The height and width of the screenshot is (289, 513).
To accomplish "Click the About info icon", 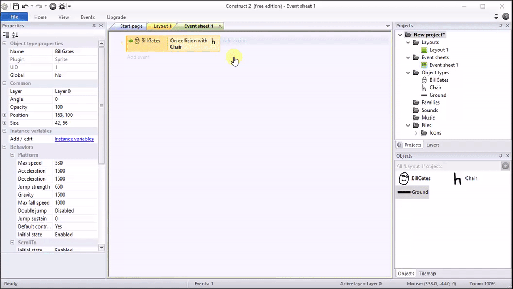I will coord(506,17).
